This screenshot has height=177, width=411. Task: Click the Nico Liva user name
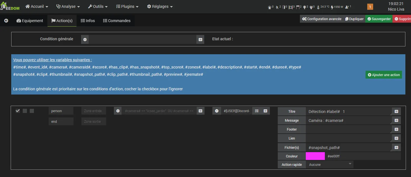[x=396, y=9]
